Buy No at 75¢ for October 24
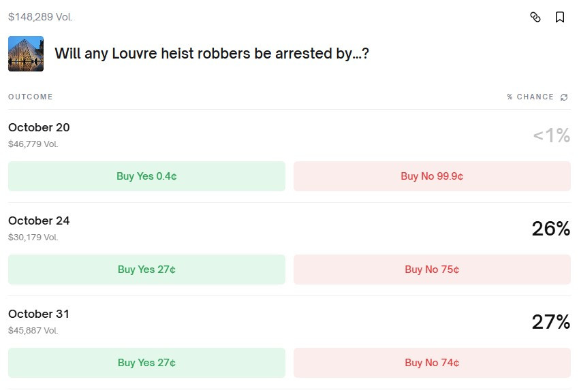This screenshot has width=579, height=390. pyautogui.click(x=432, y=270)
